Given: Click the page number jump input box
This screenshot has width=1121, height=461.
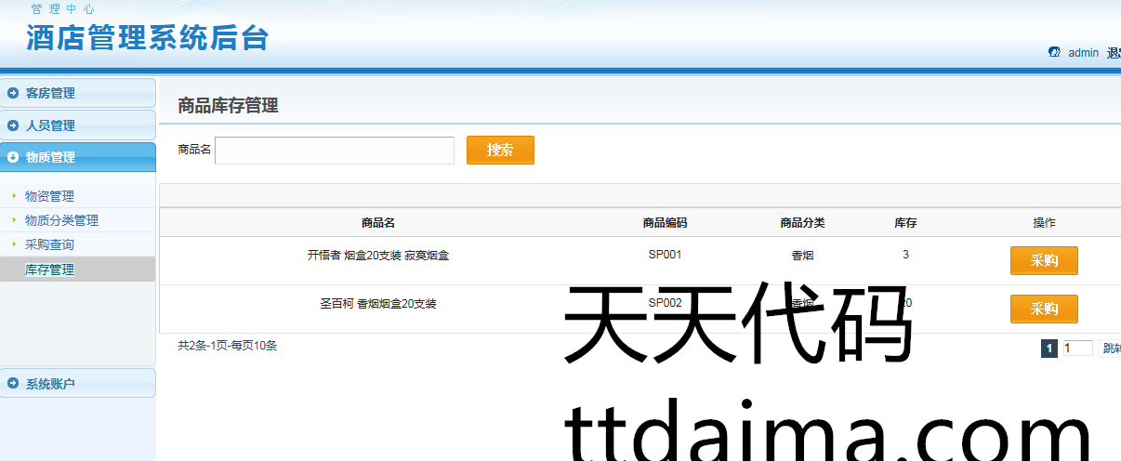Looking at the screenshot, I should tap(1077, 349).
